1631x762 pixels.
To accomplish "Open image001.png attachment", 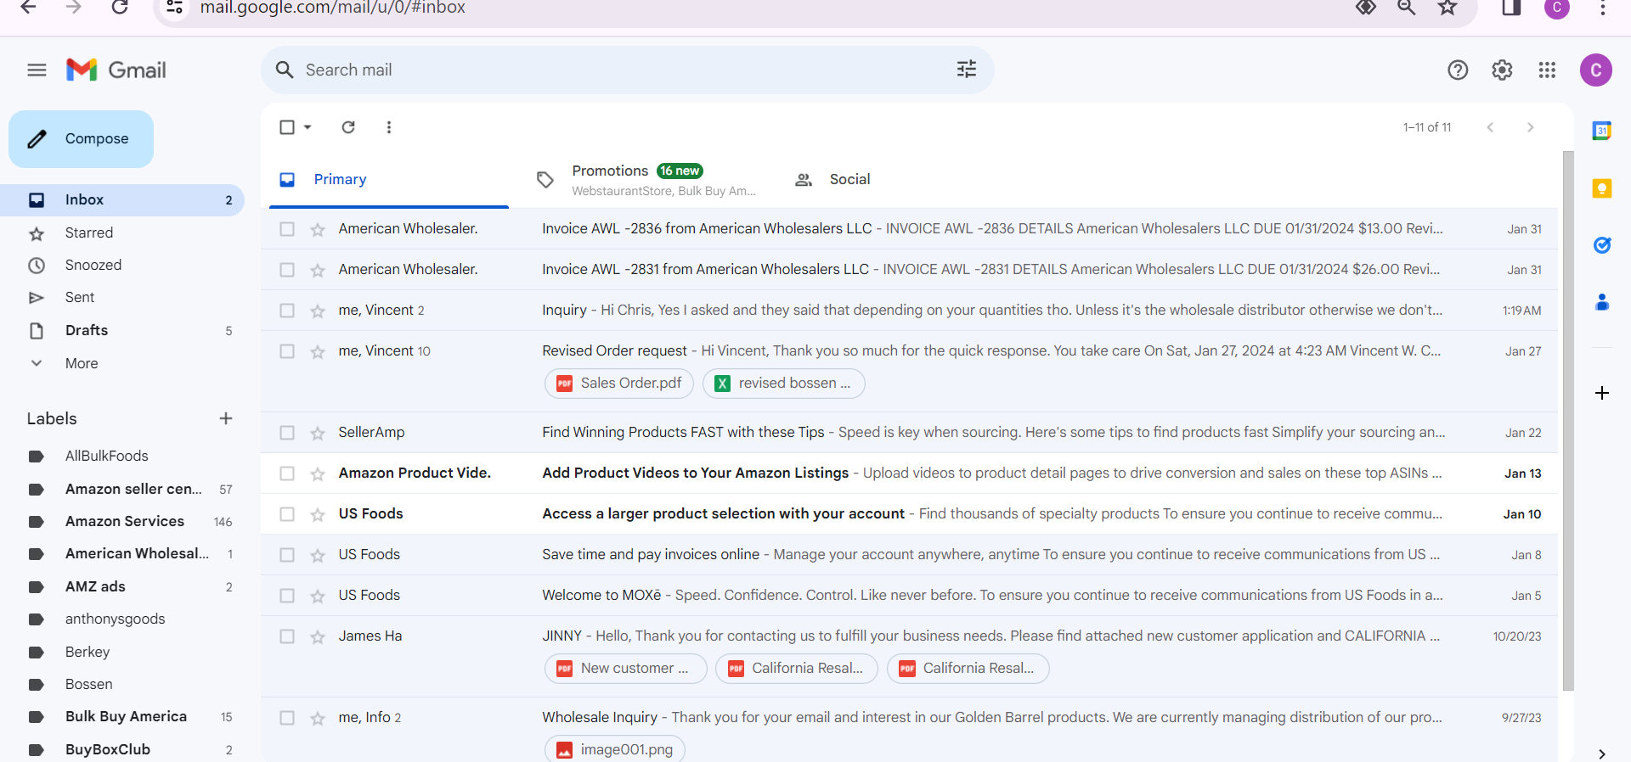I will point(615,749).
